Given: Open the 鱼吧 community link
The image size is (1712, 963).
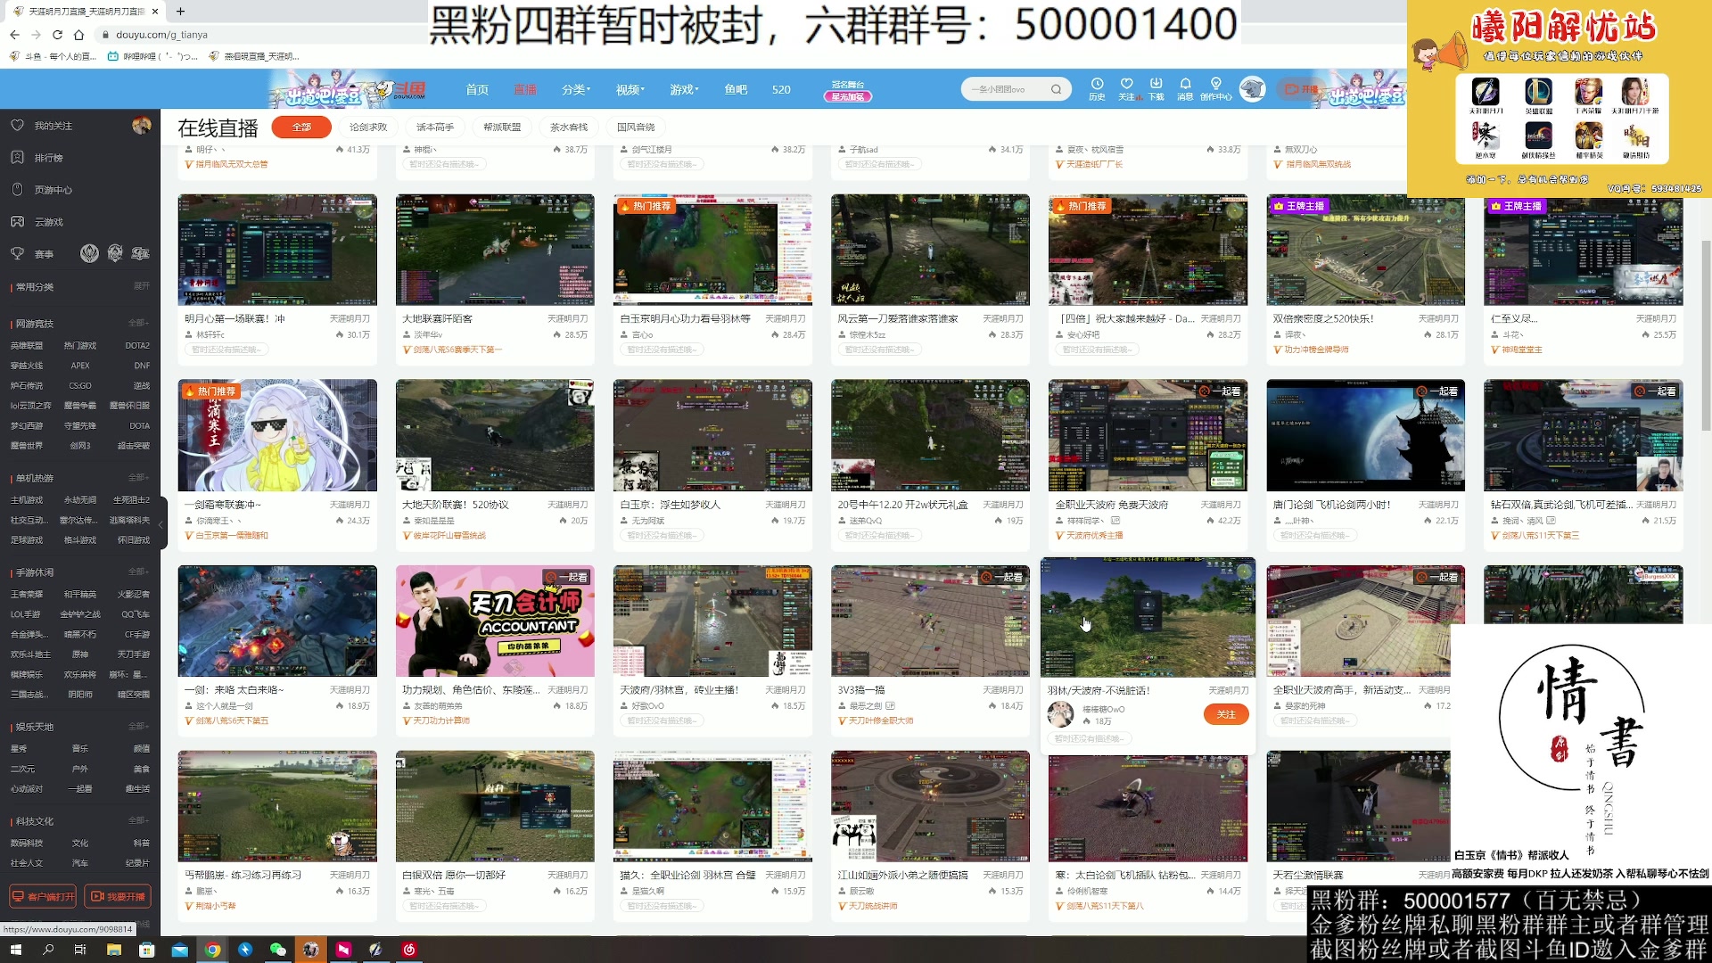Looking at the screenshot, I should pos(734,89).
